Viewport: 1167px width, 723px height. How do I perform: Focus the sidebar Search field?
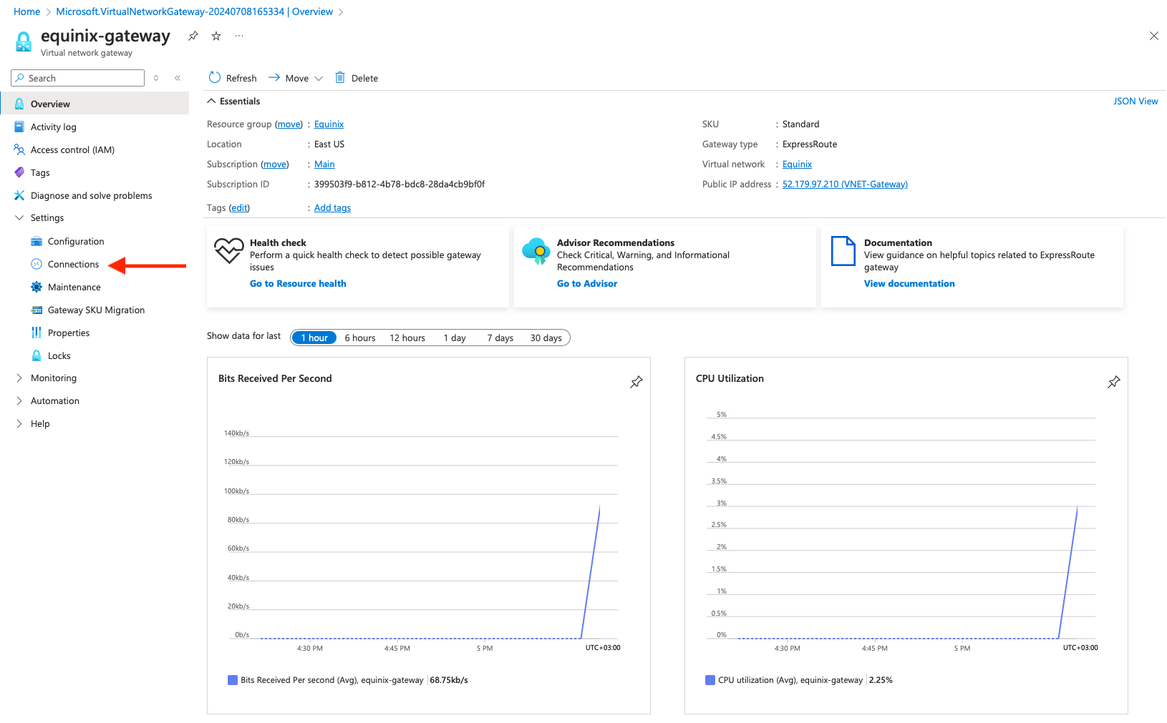(x=78, y=78)
